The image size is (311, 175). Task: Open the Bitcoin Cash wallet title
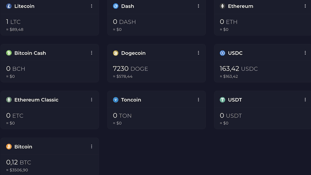click(30, 53)
